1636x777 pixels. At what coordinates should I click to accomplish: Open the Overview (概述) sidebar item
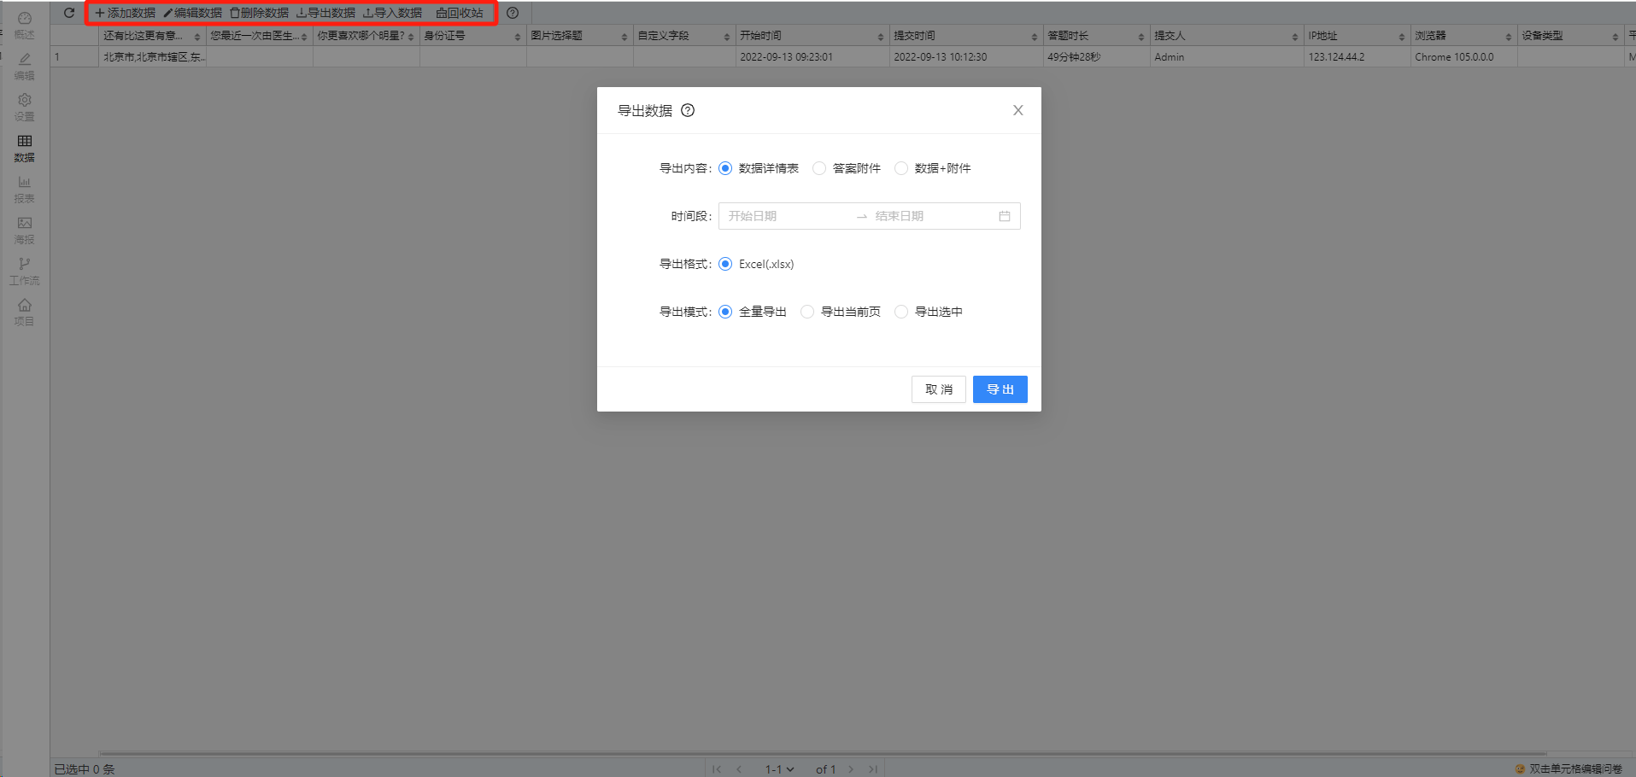point(25,26)
